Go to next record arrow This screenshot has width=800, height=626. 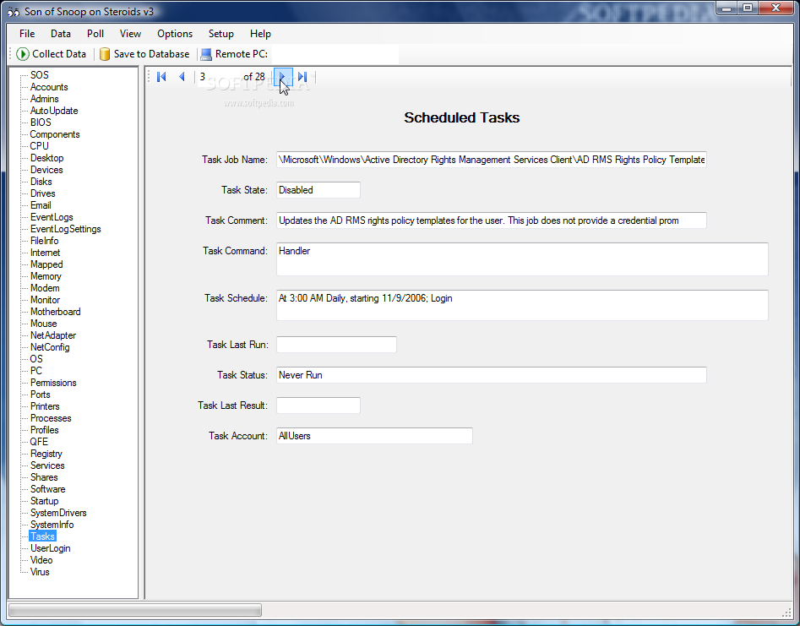tap(283, 77)
